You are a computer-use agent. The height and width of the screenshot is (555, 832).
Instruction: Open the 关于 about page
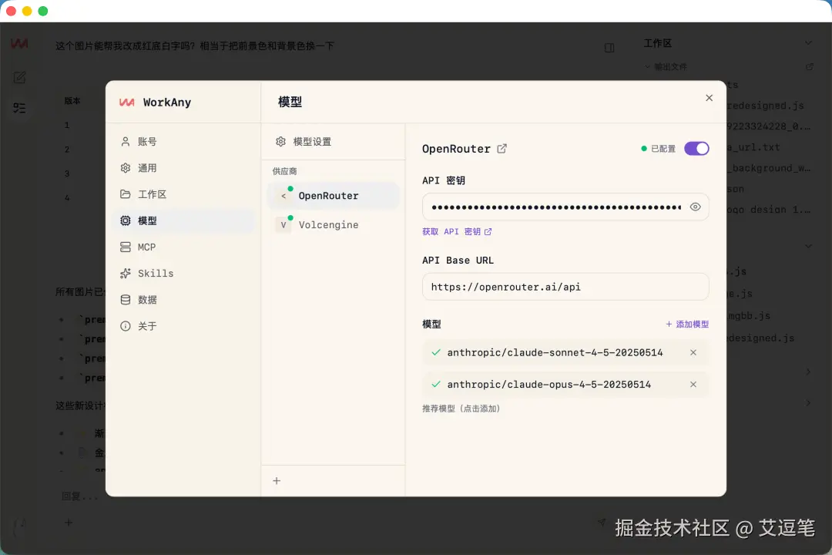(183, 326)
